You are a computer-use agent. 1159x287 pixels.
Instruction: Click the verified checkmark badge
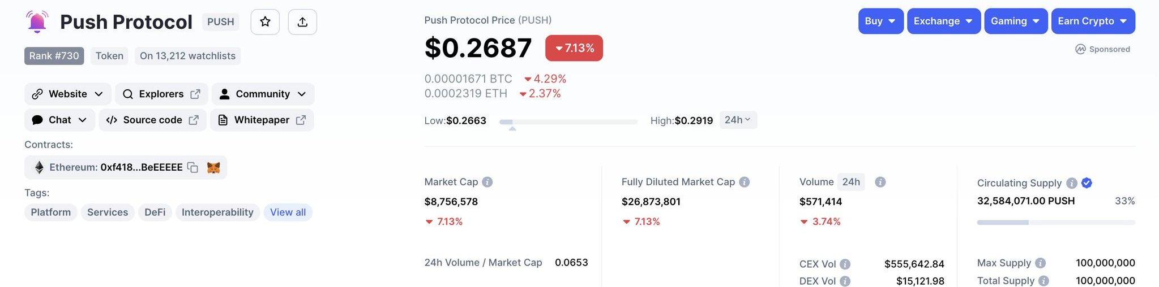[x=1087, y=183]
